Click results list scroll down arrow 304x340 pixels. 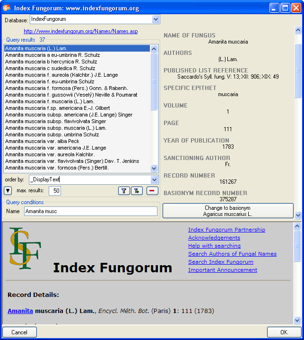pos(154,168)
